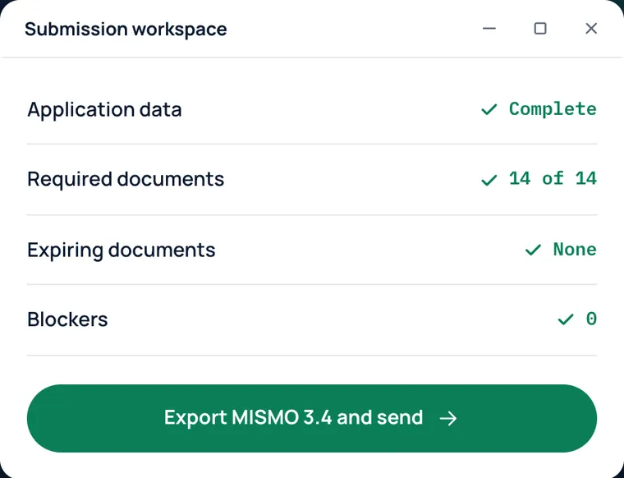Select the Application data label
624x478 pixels.
[x=104, y=110]
